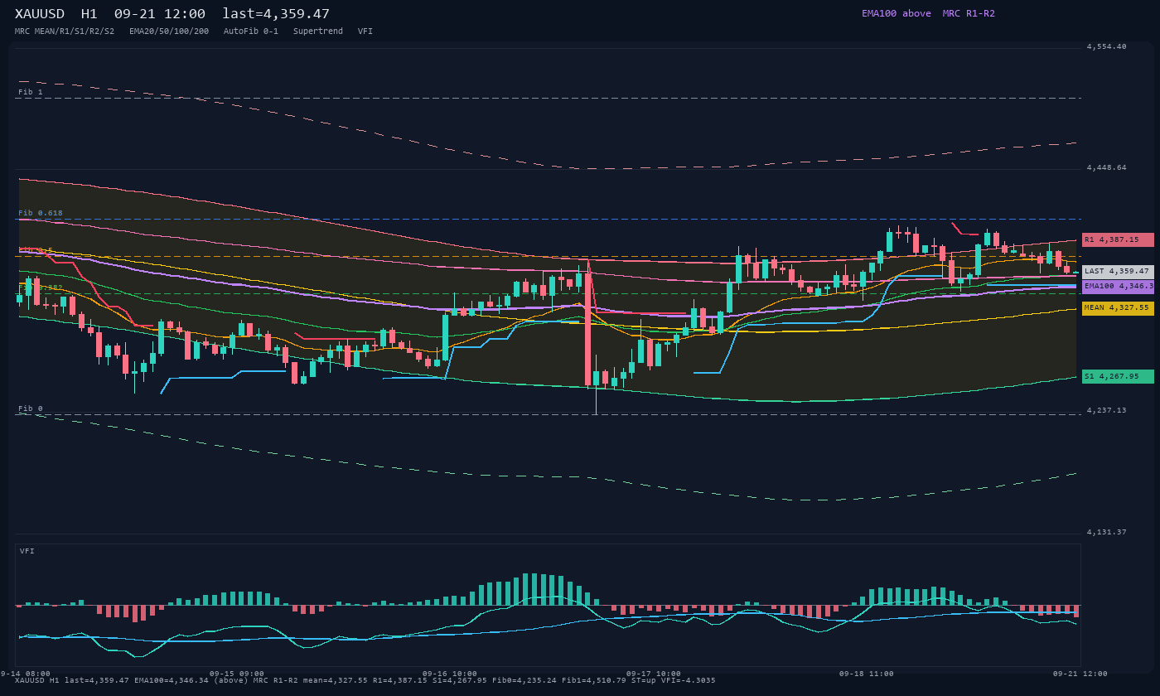Click the 'EMA100 above' status text
Image resolution: width=1160 pixels, height=696 pixels.
coord(897,13)
